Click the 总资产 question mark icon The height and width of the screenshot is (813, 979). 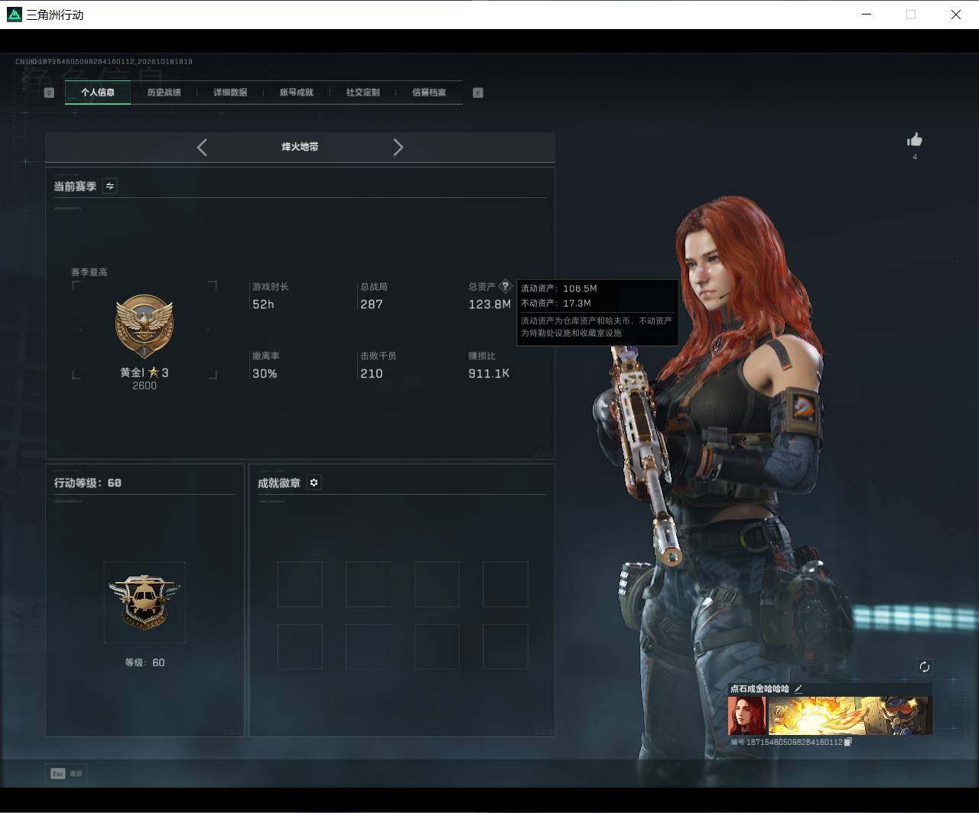505,286
